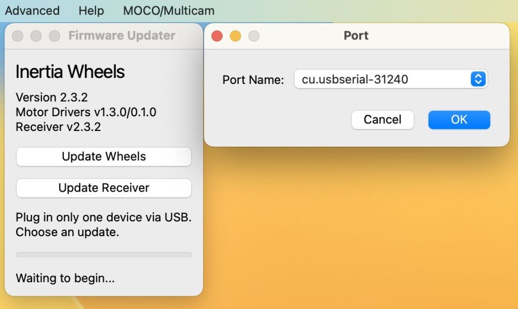This screenshot has height=309, width=518.
Task: Click the Firmware Updater window title
Action: [x=122, y=35]
